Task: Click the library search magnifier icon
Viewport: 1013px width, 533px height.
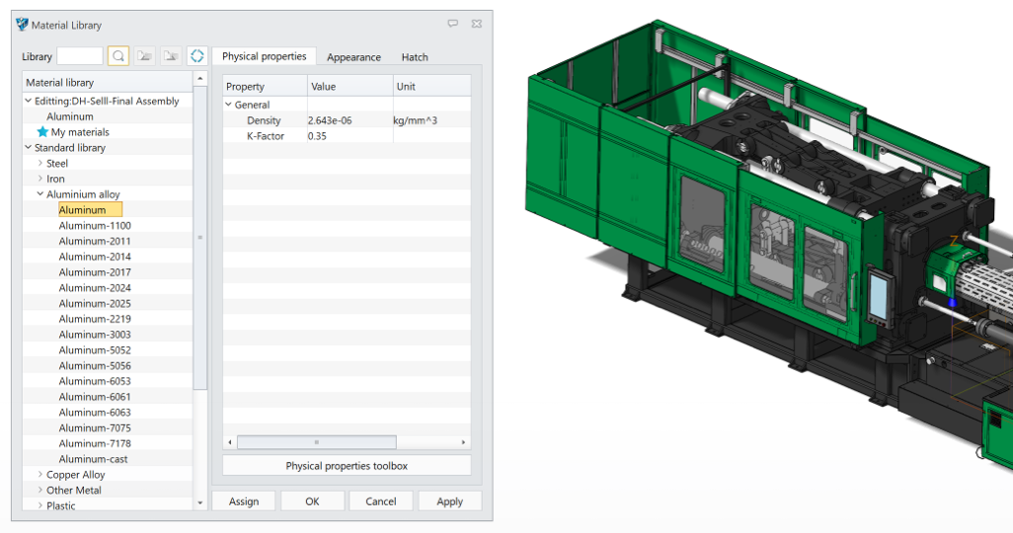Action: pos(118,56)
